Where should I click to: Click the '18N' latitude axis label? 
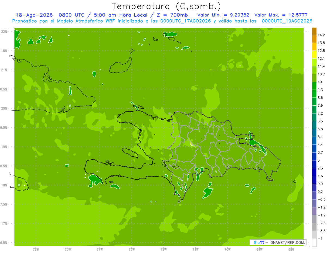click(x=4, y=185)
